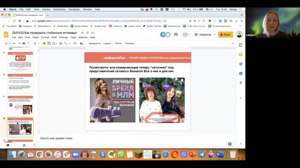Image resolution: width=300 pixels, height=168 pixels.
Task: Select the STOP slide thumbnail
Action: click(20, 61)
